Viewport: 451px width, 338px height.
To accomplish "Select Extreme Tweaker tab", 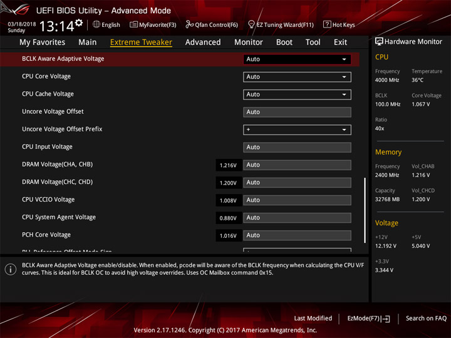I will click(141, 43).
